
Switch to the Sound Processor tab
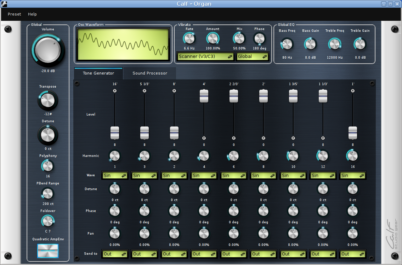150,73
